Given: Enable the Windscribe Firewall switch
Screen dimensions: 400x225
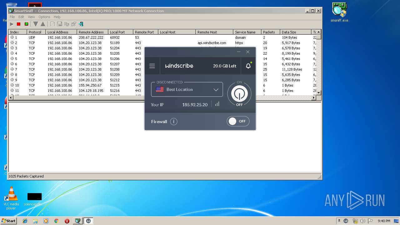Looking at the screenshot, I should pyautogui.click(x=238, y=121).
